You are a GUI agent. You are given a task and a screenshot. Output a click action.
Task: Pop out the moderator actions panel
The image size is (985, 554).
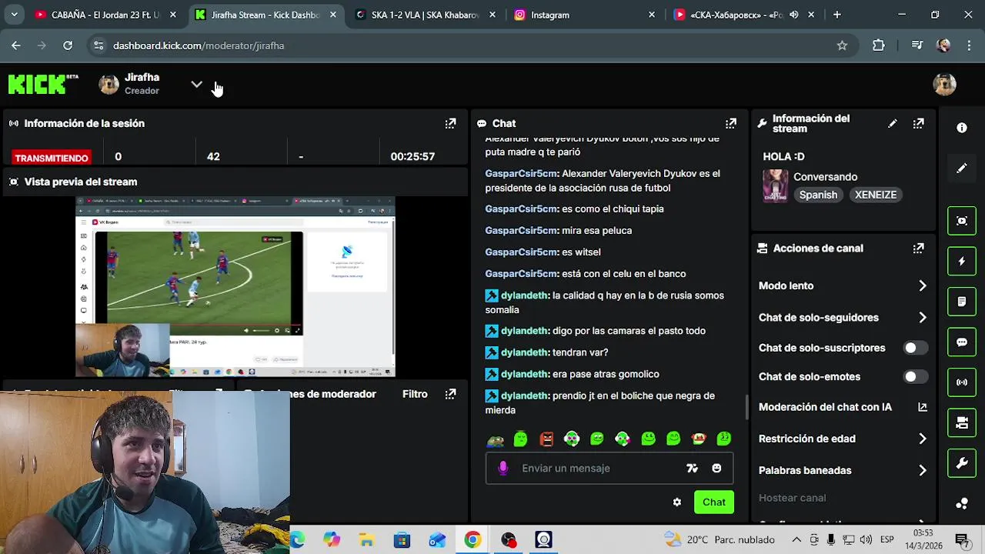[x=451, y=394]
